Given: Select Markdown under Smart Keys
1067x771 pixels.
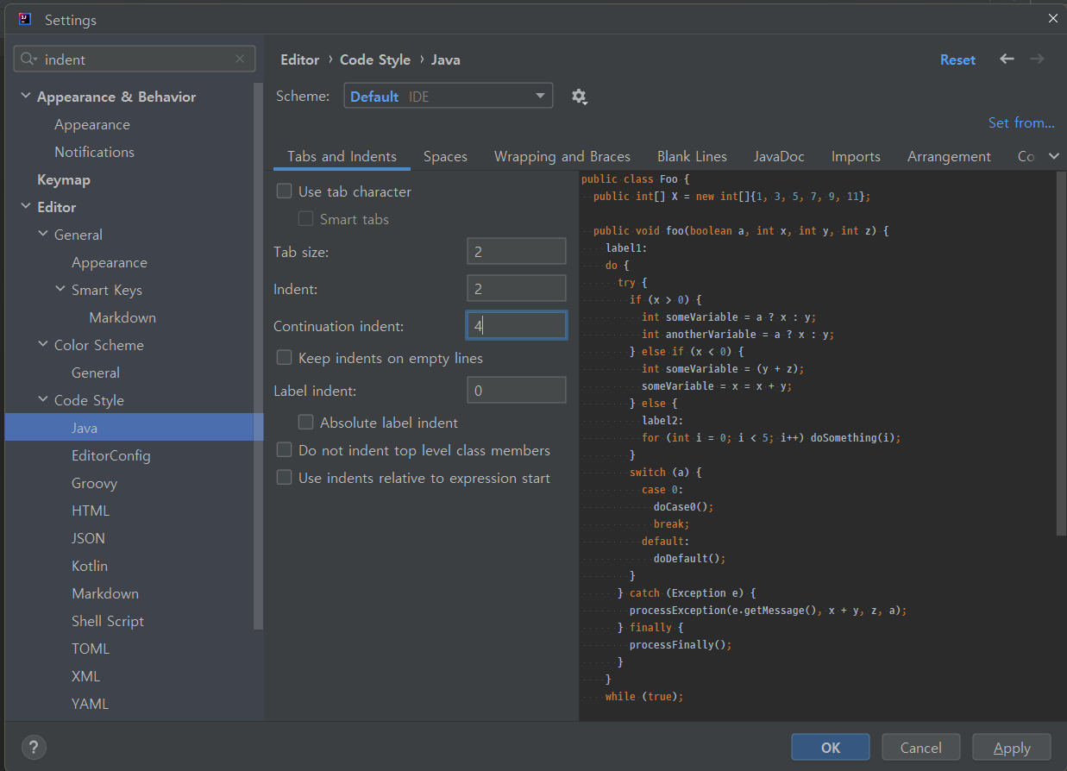Looking at the screenshot, I should pos(122,317).
